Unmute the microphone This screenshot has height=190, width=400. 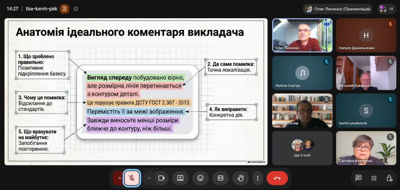[132, 178]
